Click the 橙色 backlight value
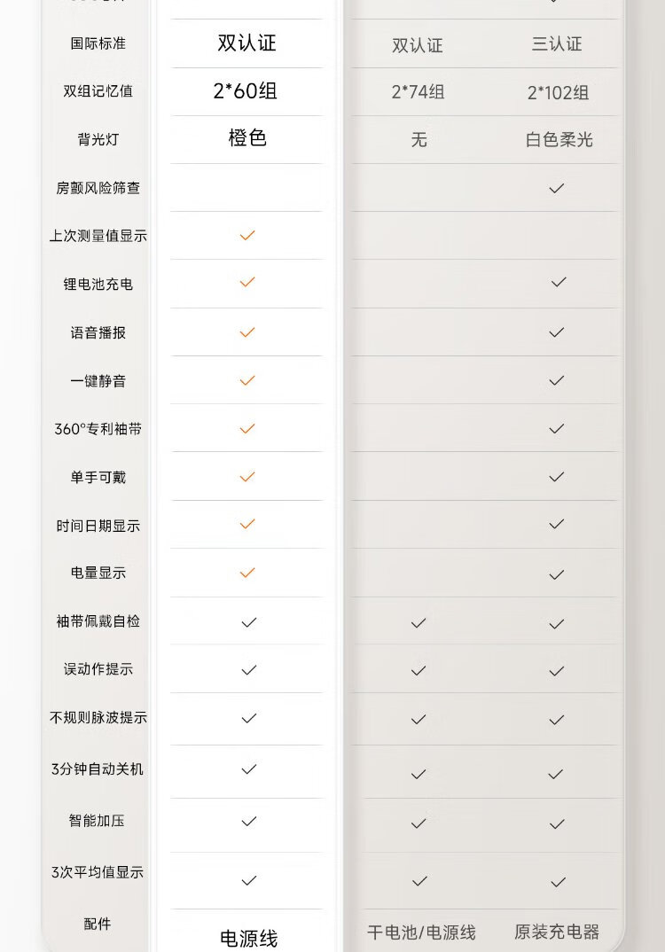 point(247,137)
